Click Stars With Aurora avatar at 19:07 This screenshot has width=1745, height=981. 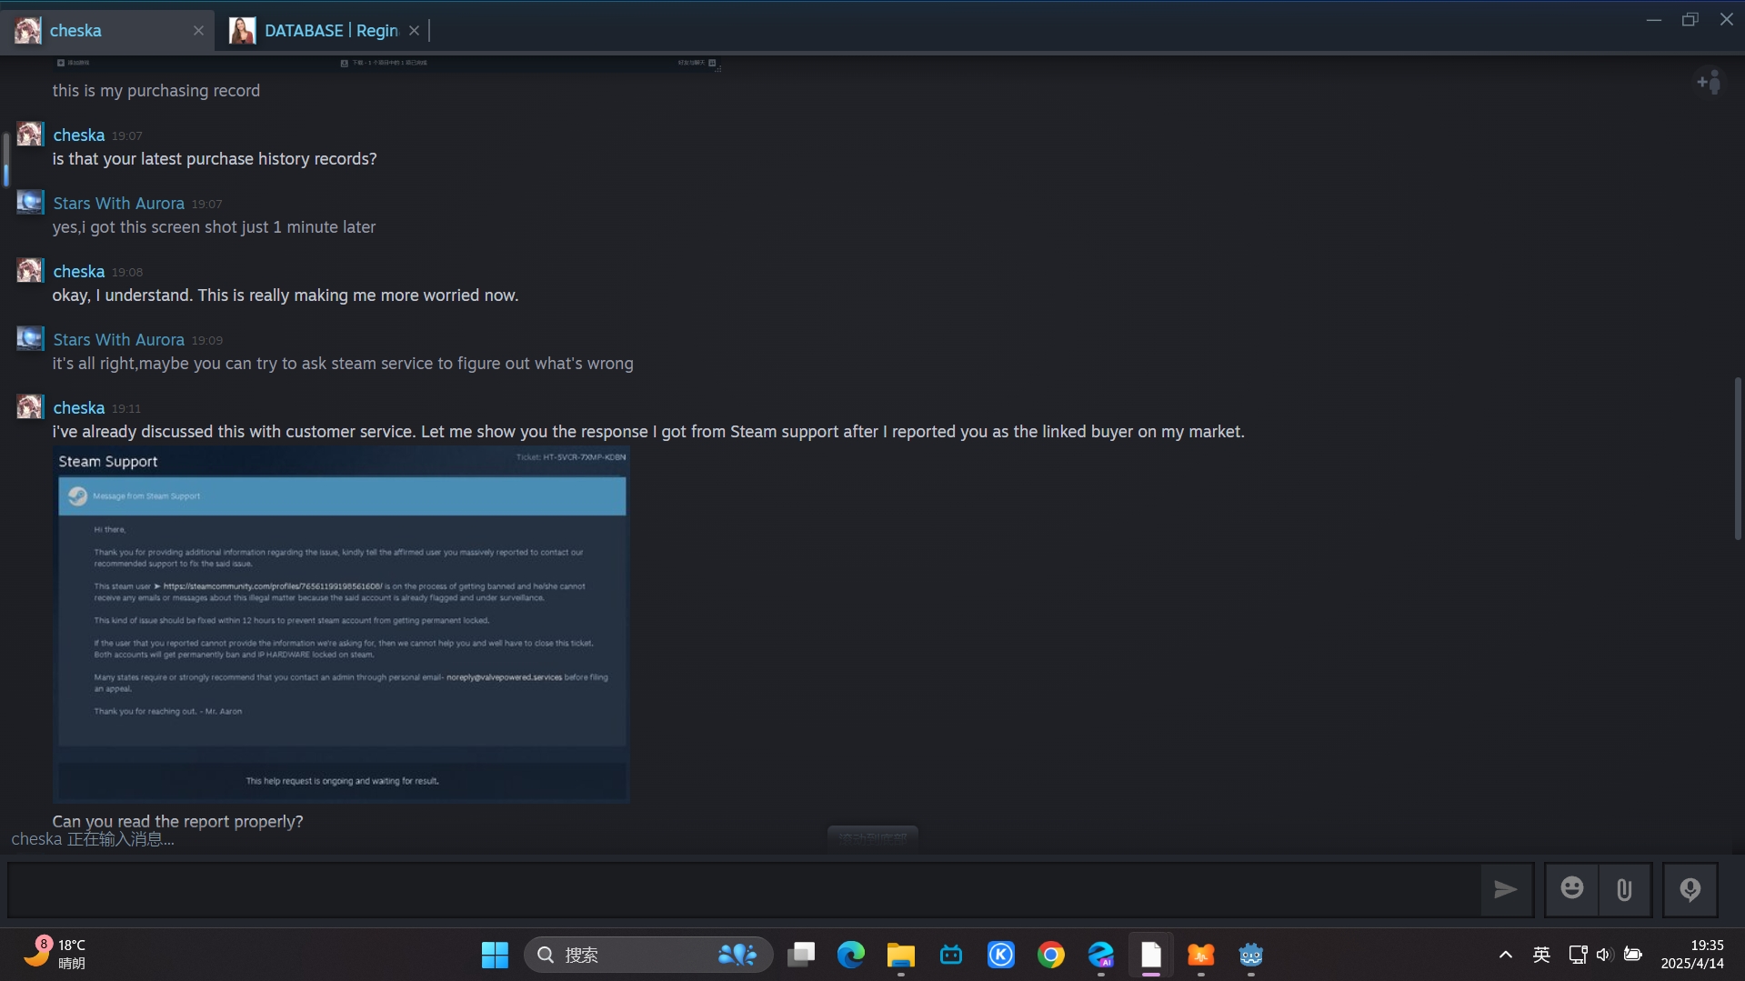[x=30, y=203]
